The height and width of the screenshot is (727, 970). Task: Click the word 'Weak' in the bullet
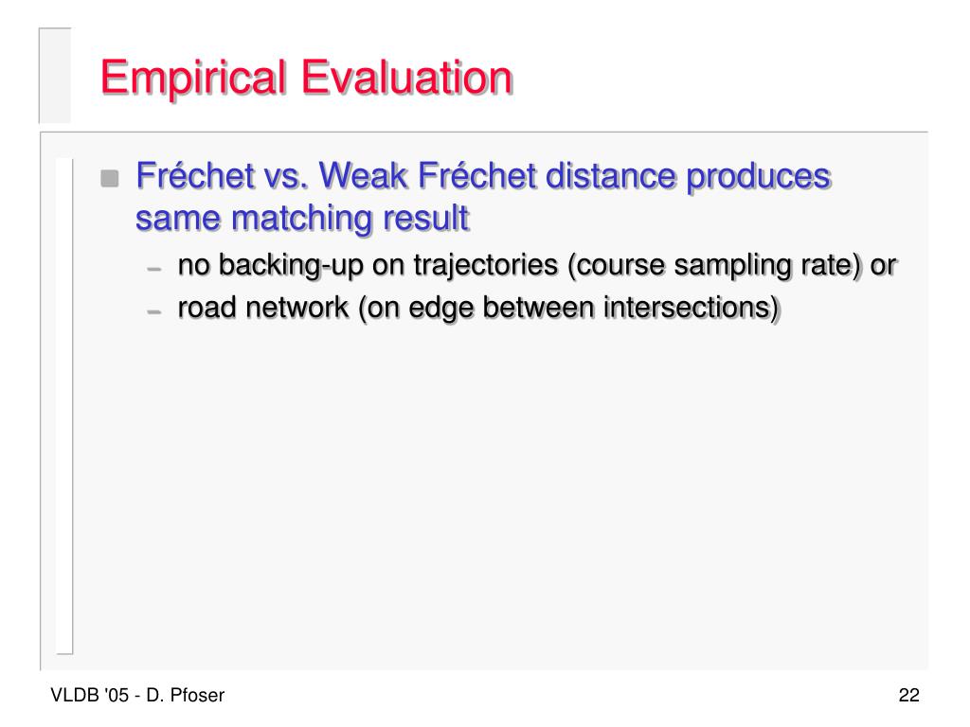point(363,175)
